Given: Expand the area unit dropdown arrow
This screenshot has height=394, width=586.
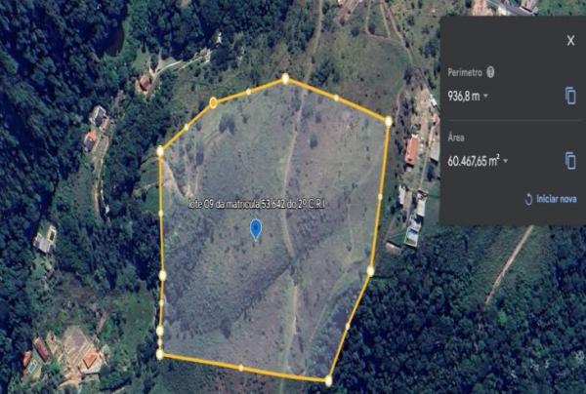Looking at the screenshot, I should [506, 161].
